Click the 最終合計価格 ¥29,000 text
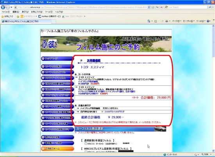The width and height of the screenshot is (215, 157). pos(102,117)
